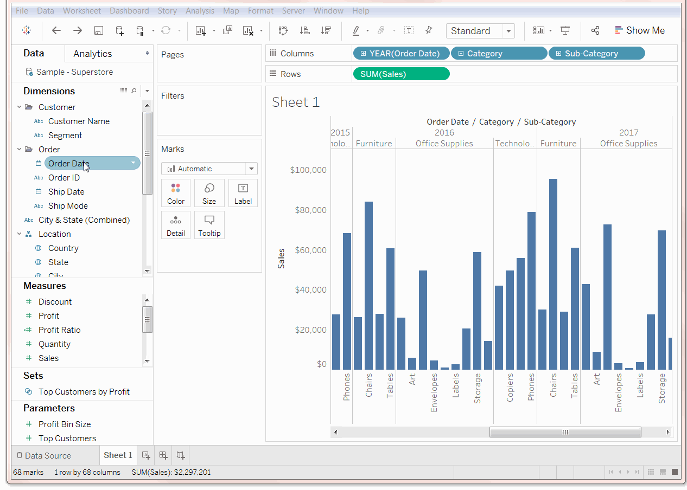
Task: Open the Analysis menu
Action: (200, 11)
